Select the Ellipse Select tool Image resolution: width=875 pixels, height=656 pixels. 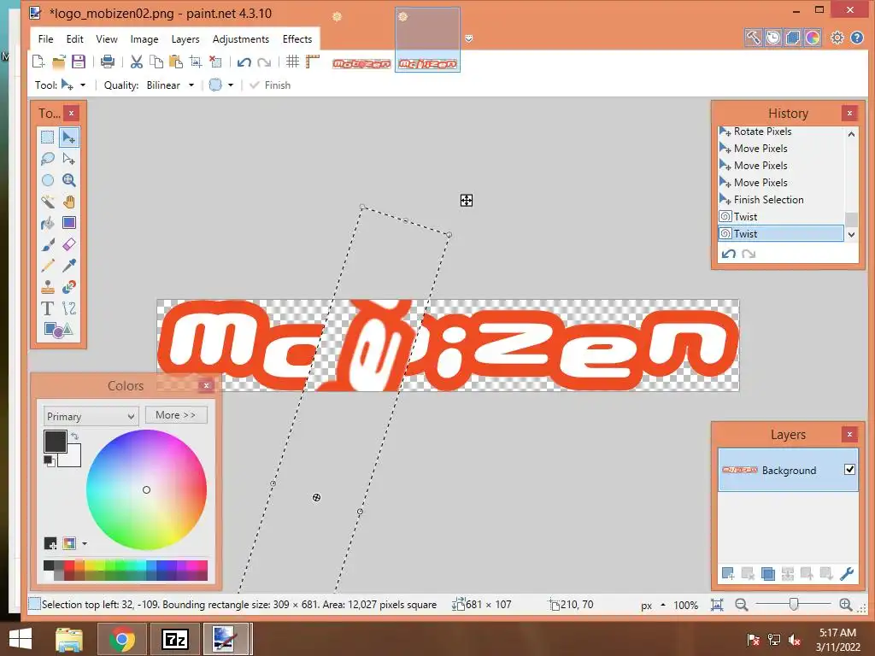pyautogui.click(x=48, y=180)
